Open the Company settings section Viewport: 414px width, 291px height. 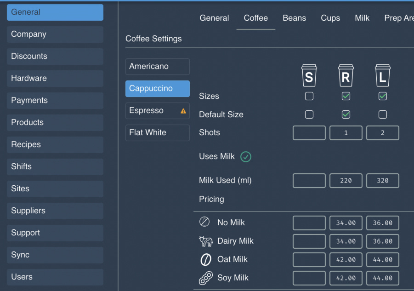55,34
